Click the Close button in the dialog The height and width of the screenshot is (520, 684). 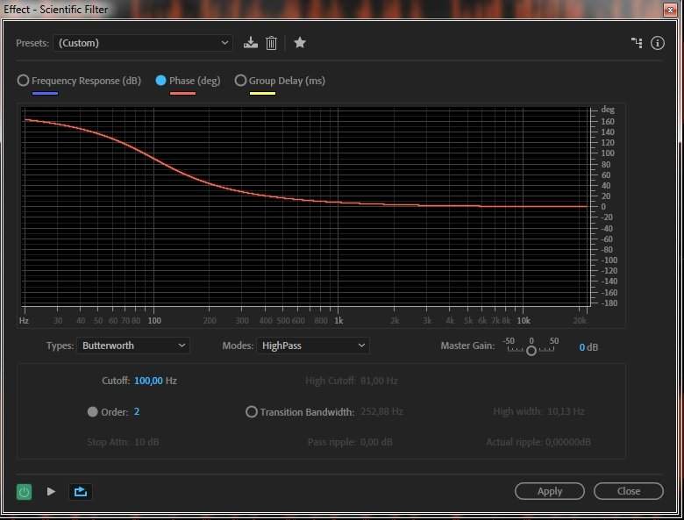click(628, 491)
